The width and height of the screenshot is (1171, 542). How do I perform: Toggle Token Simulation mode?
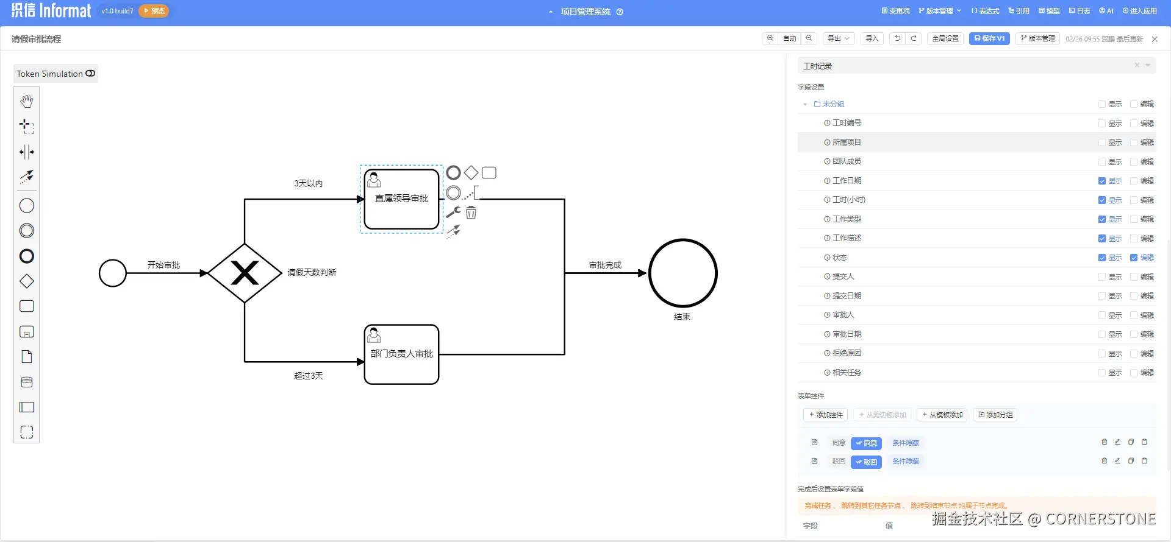(56, 74)
